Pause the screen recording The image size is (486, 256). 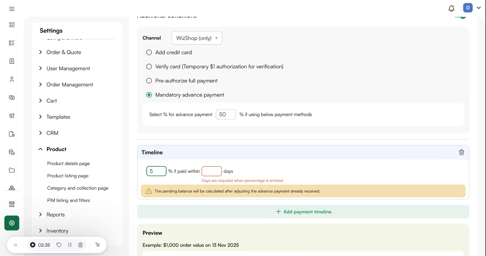pos(70,245)
